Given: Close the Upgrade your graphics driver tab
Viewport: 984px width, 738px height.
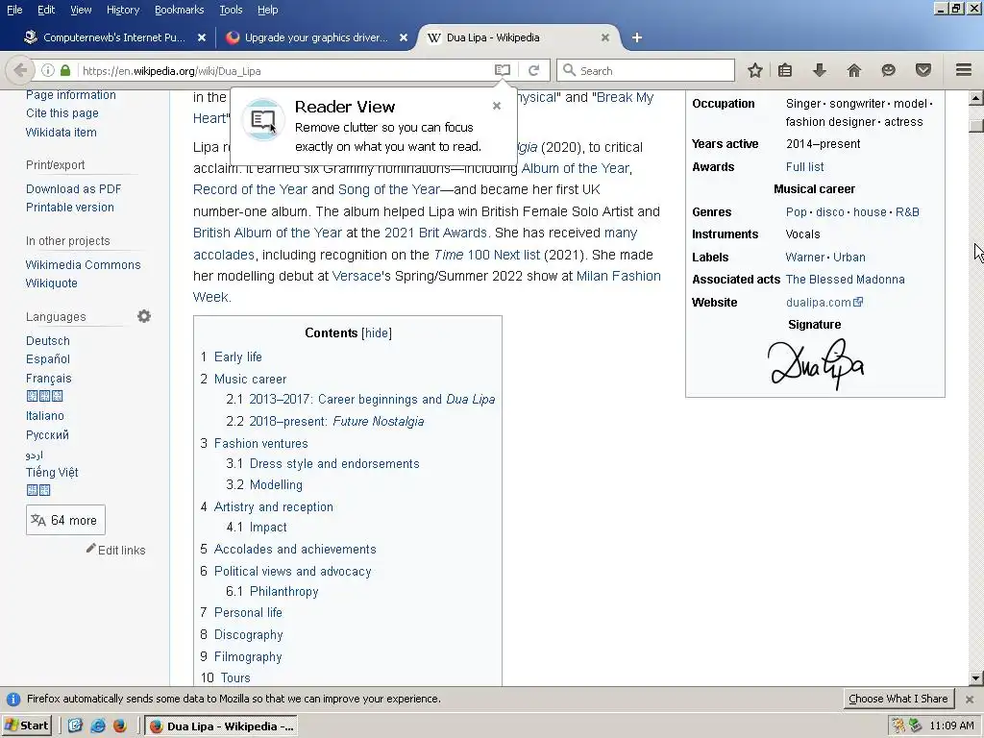Looking at the screenshot, I should point(404,37).
